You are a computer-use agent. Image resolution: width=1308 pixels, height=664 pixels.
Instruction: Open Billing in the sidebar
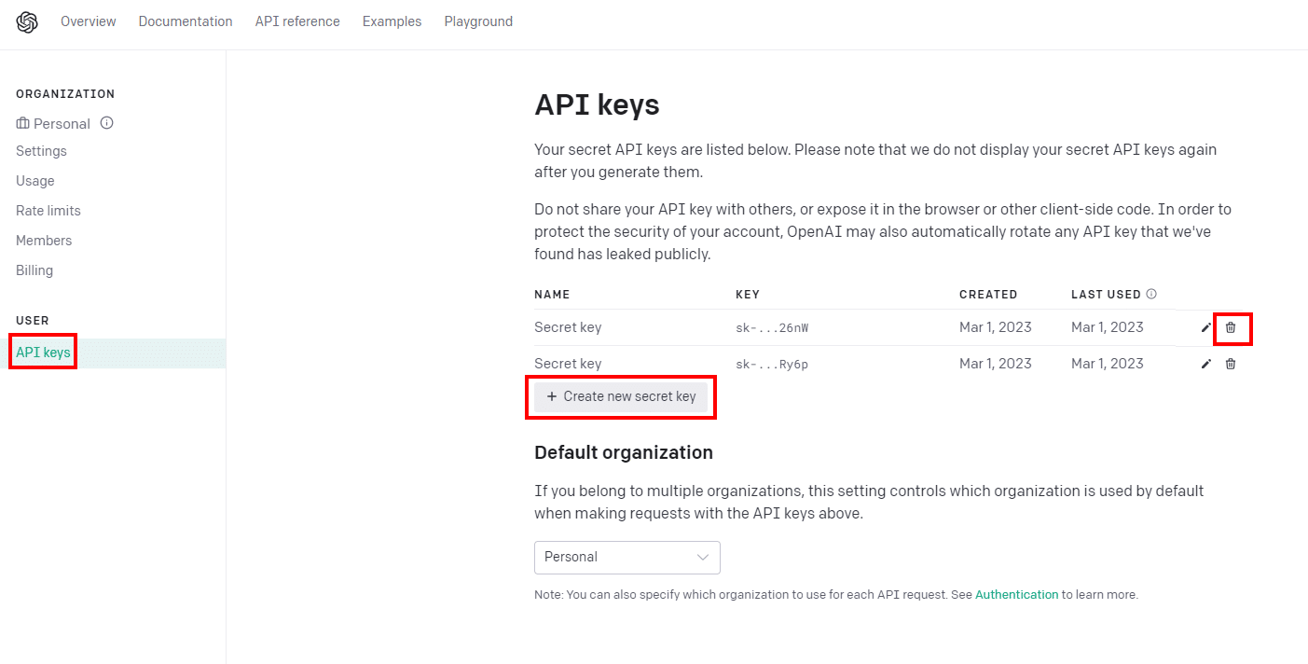point(34,270)
